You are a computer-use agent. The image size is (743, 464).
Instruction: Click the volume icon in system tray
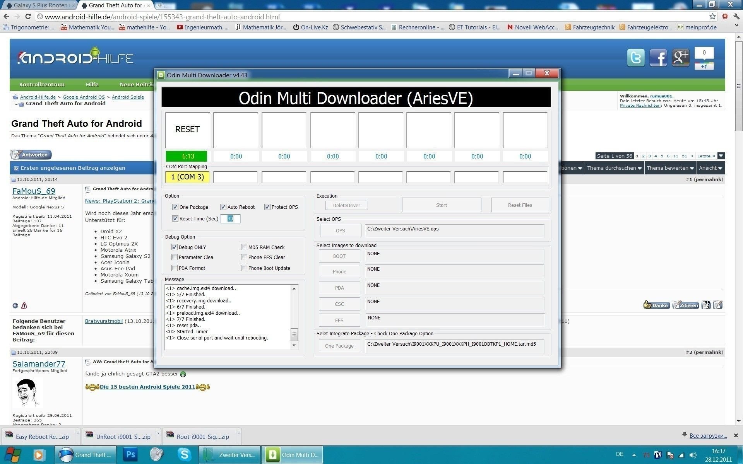click(x=693, y=455)
